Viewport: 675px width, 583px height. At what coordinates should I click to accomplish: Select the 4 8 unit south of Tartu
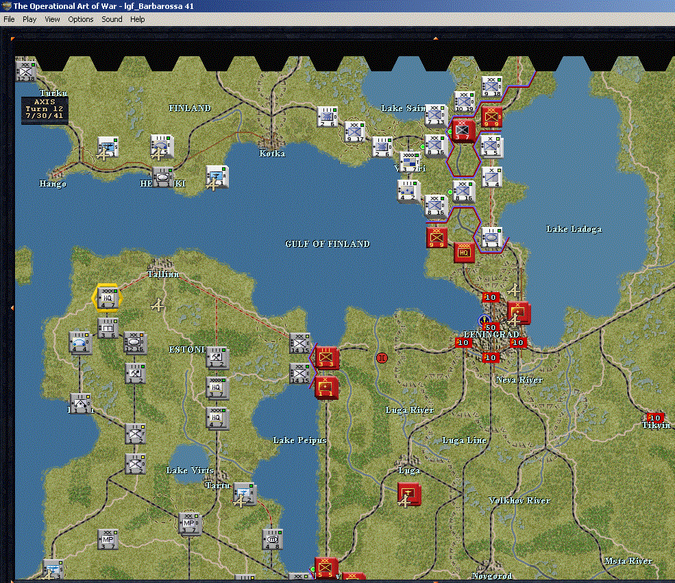pyautogui.click(x=273, y=540)
